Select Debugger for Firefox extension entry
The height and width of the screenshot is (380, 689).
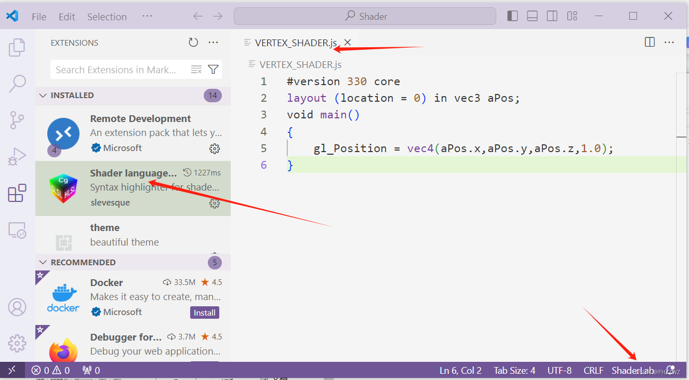click(132, 343)
